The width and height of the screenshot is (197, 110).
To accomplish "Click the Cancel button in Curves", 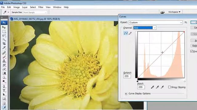I will pos(194,28).
